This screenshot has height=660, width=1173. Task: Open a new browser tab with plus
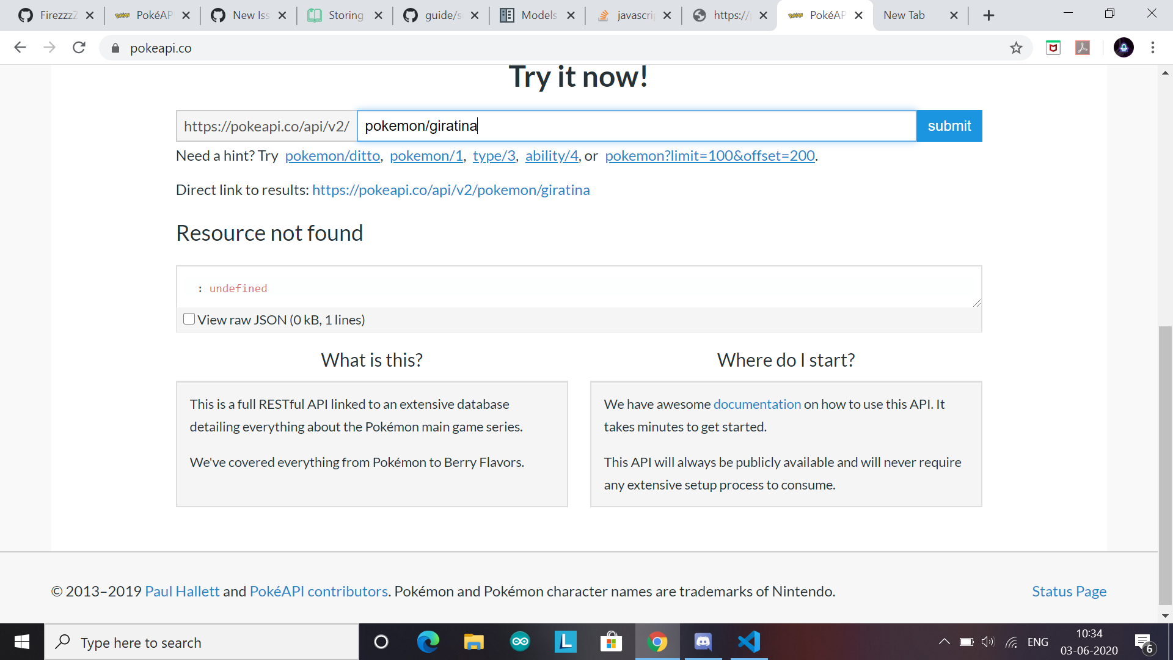(988, 15)
